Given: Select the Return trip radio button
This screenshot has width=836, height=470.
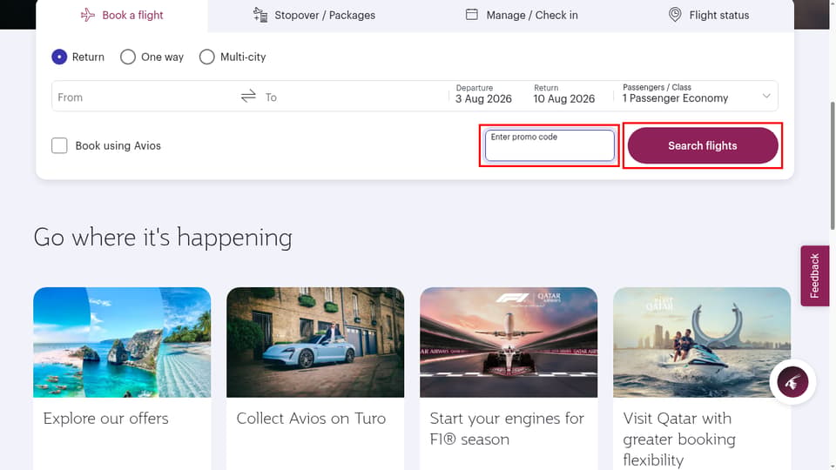Looking at the screenshot, I should pos(59,57).
